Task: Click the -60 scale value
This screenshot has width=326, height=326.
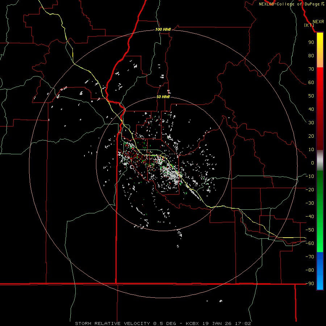Action: pos(310,243)
